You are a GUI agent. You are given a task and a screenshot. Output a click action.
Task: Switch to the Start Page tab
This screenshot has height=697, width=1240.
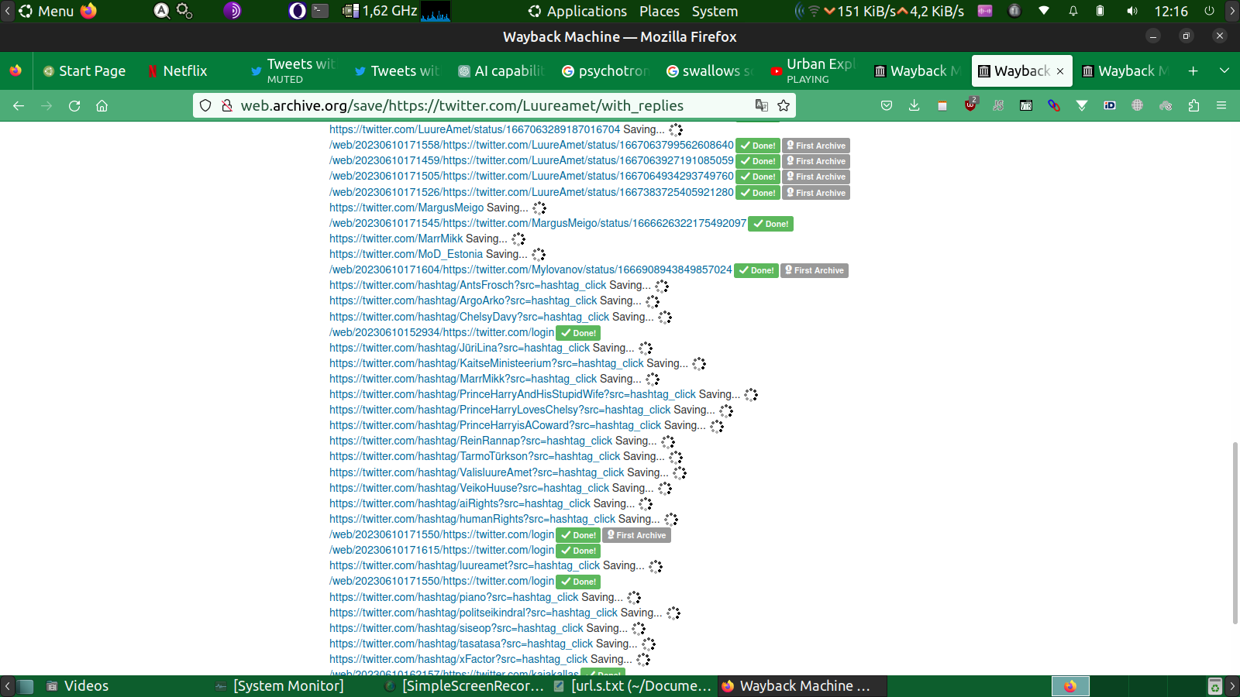click(x=84, y=71)
